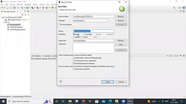
Task: Open the New file dropdown arrow
Action: [5, 8]
